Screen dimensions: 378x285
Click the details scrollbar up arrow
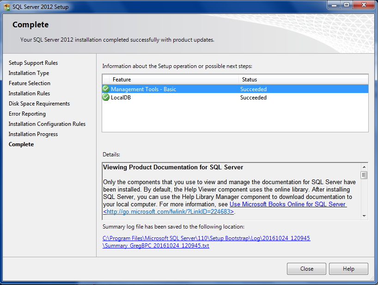pyautogui.click(x=364, y=167)
